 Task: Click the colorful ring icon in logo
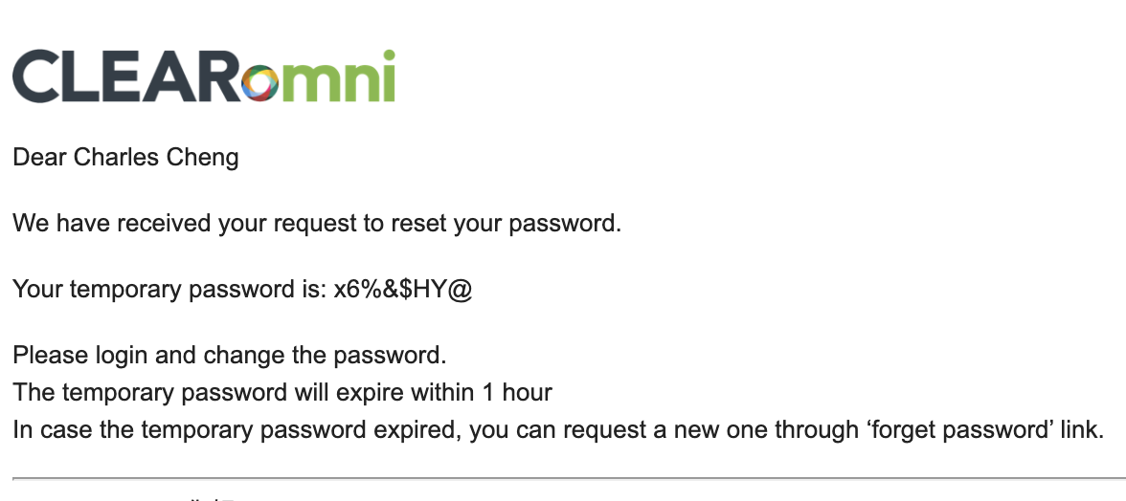pyautogui.click(x=259, y=83)
